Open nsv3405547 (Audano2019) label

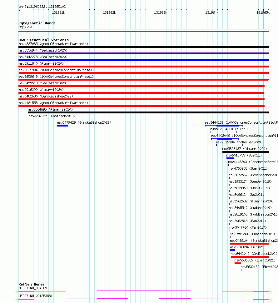tap(250, 208)
